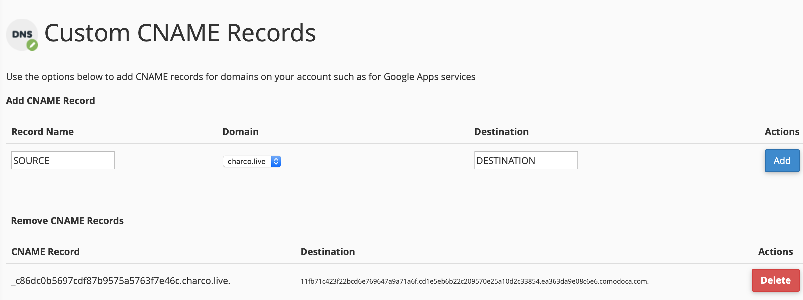803x300 pixels.
Task: Click the Record Name column header
Action: [x=43, y=132]
